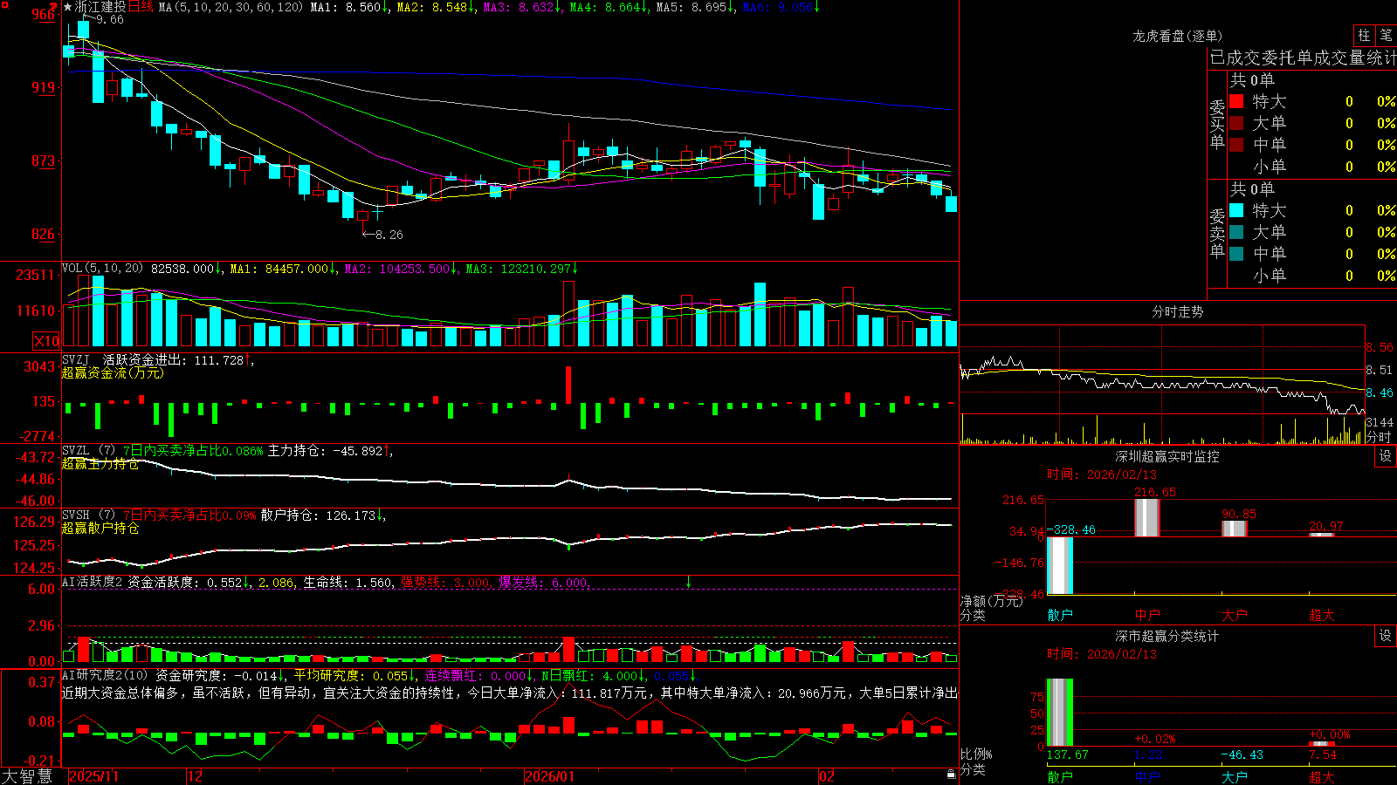
Task: Click the dark red 大单 buy order swatch
Action: 1236,123
